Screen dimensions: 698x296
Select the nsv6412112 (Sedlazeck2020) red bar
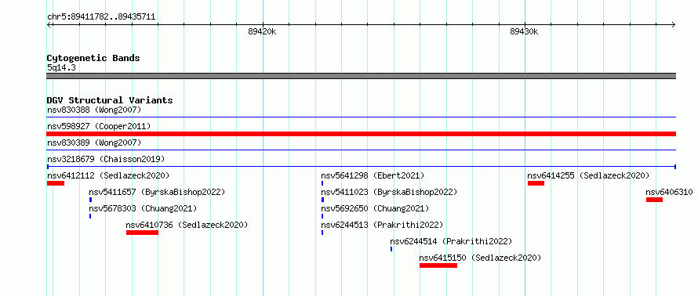tap(56, 183)
